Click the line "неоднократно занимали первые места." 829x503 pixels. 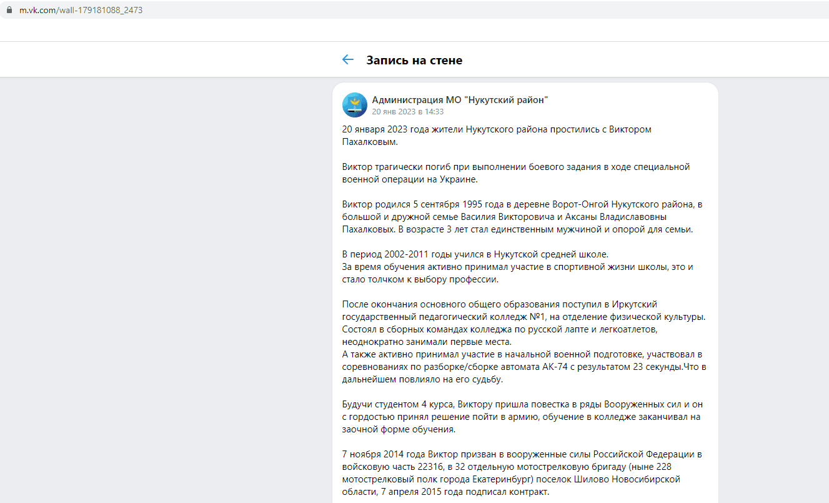(x=427, y=342)
